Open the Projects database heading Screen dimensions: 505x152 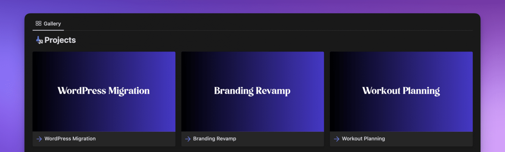pos(60,40)
